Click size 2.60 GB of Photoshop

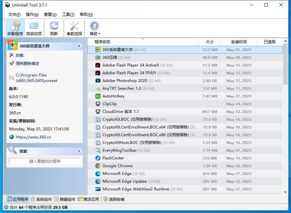[210, 81]
